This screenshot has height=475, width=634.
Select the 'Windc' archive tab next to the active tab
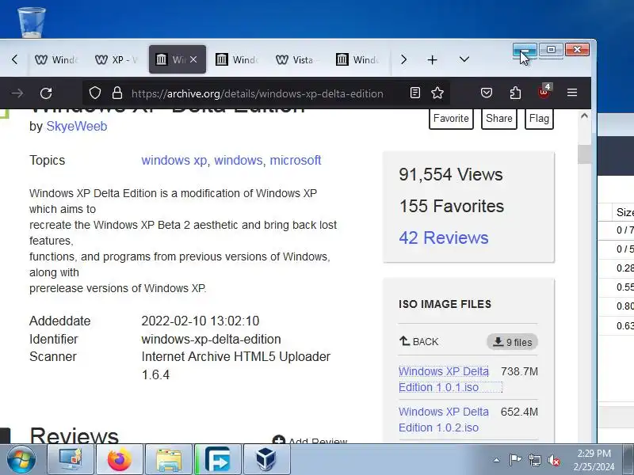click(x=237, y=60)
